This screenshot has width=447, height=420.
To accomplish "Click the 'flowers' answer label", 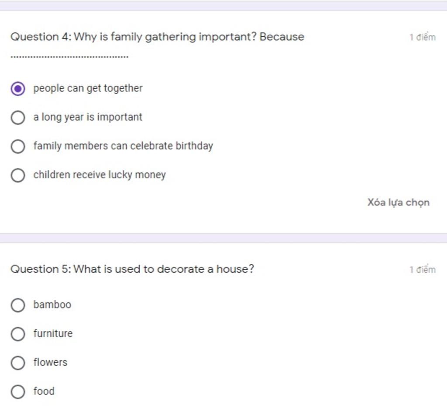I will pyautogui.click(x=51, y=362).
